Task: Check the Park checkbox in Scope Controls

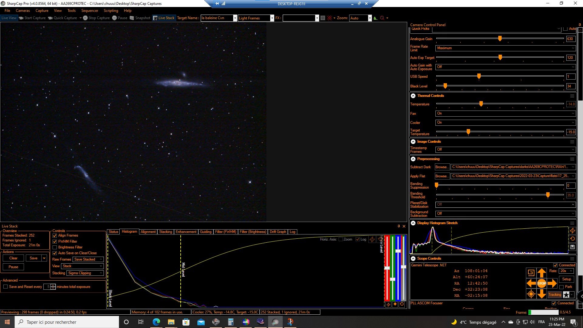Action: pos(561,287)
